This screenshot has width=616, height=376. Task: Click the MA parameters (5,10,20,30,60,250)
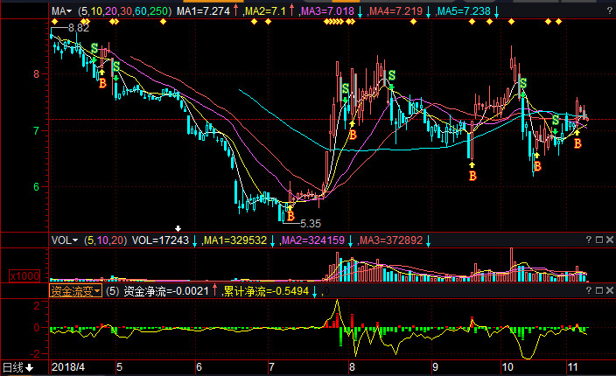tap(122, 12)
